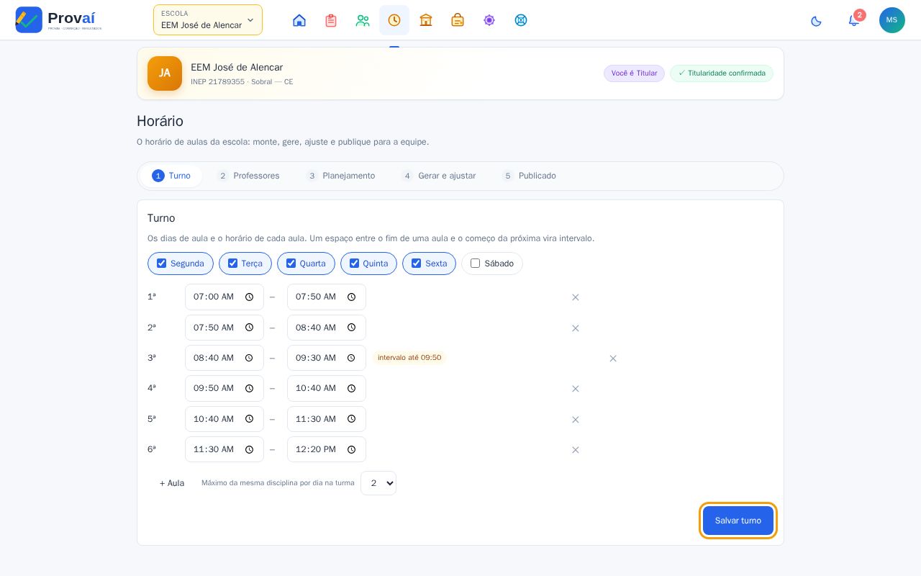Click the Você é Titular badge
This screenshot has width=921, height=576.
point(634,73)
